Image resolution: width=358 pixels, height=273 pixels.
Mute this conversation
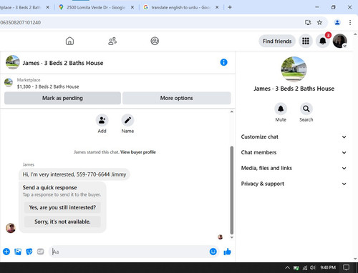281,109
